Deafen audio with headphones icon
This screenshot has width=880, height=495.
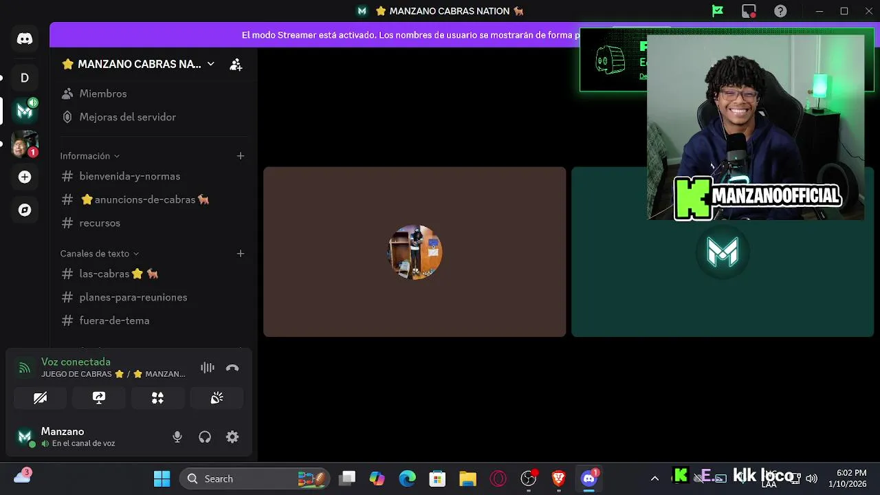point(205,437)
